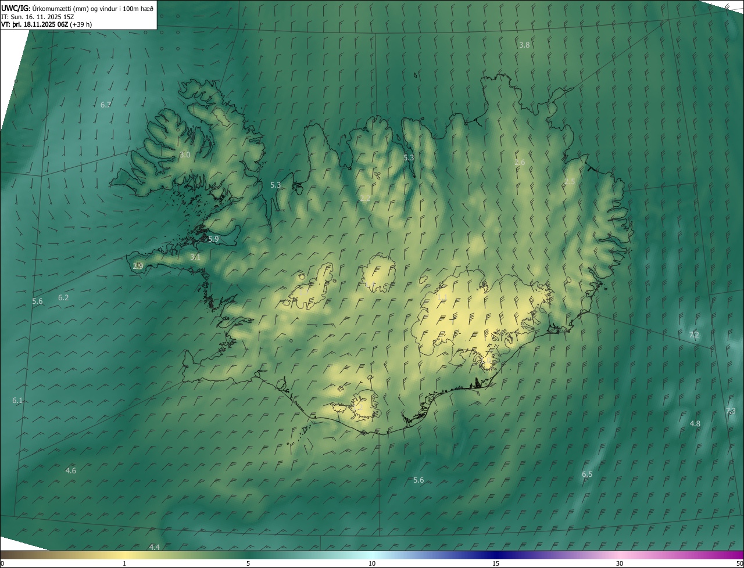Click the 6.7 value label on the map
Screen dimensions: 744x568
coord(106,105)
